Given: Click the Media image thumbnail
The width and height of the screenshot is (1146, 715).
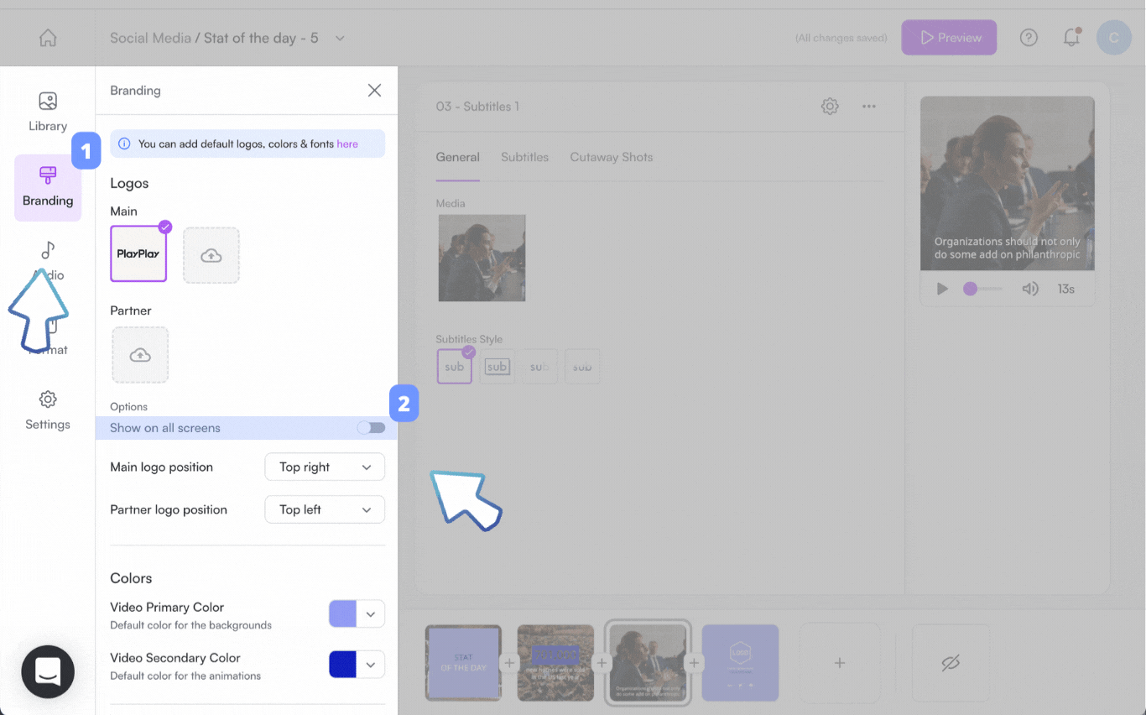Looking at the screenshot, I should click(482, 258).
